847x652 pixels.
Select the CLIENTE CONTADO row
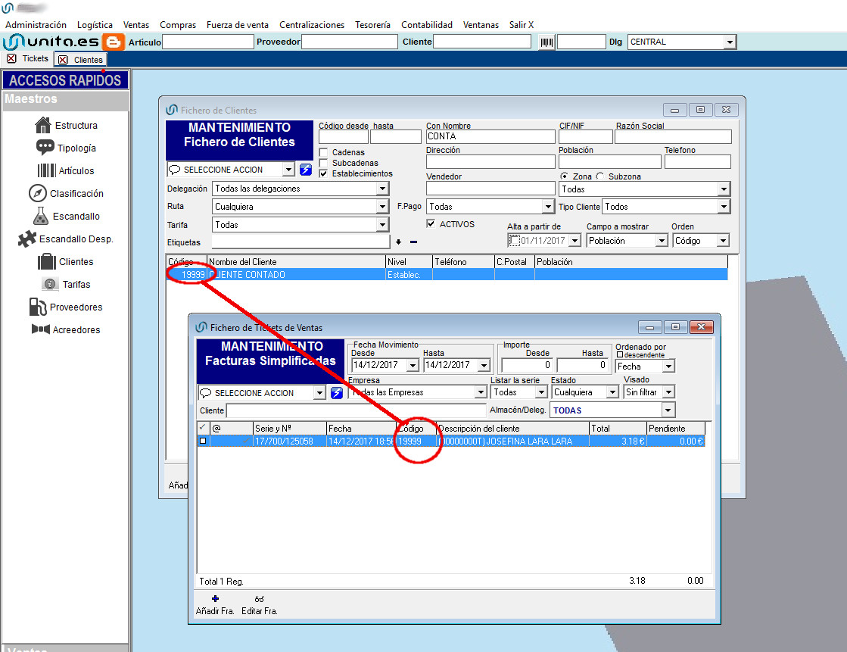click(x=447, y=275)
